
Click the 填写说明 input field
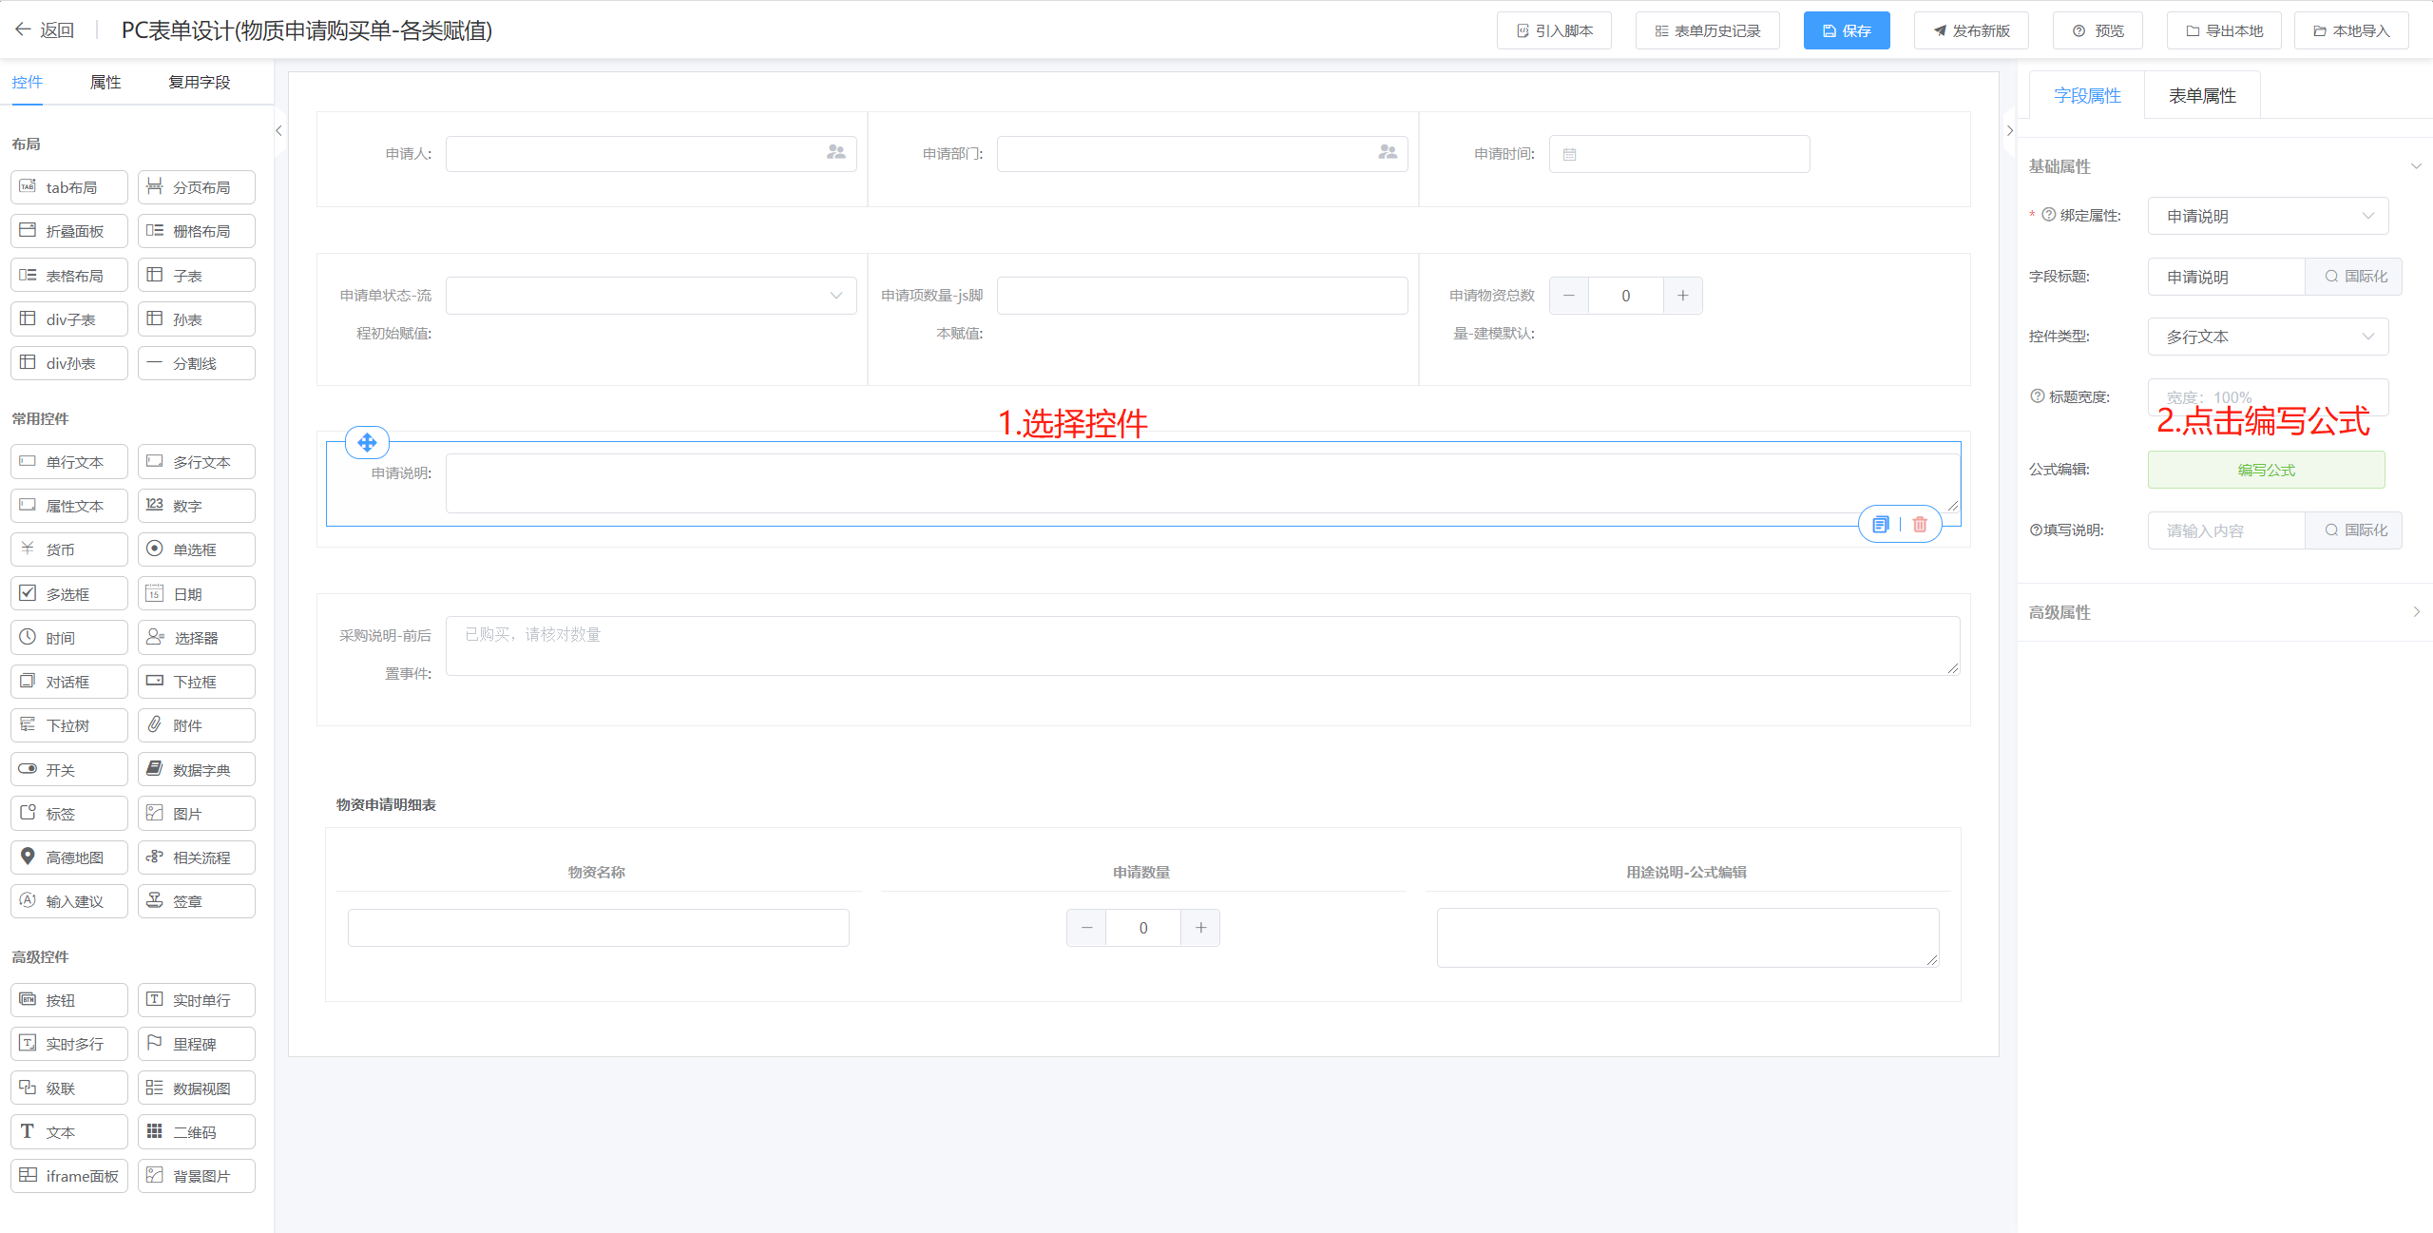(2225, 530)
